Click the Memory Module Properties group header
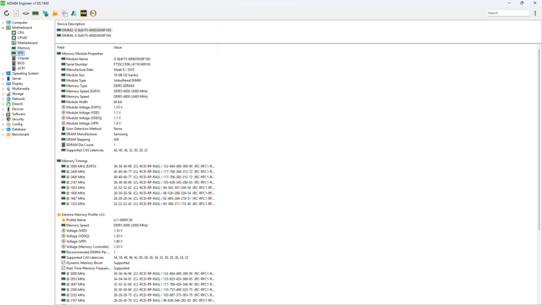The height and width of the screenshot is (305, 542). (x=80, y=54)
